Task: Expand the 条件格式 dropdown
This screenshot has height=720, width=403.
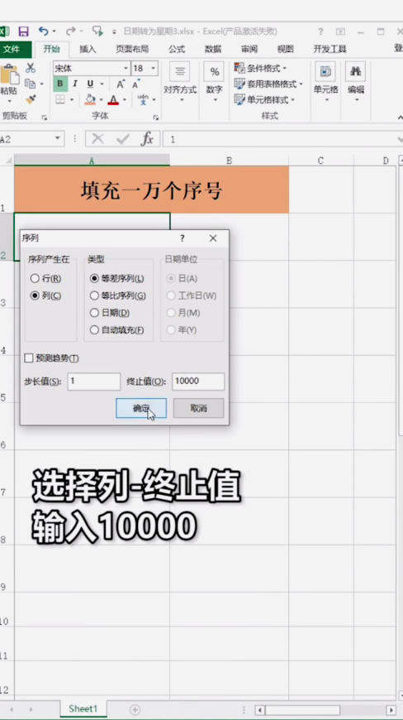Action: pyautogui.click(x=284, y=69)
